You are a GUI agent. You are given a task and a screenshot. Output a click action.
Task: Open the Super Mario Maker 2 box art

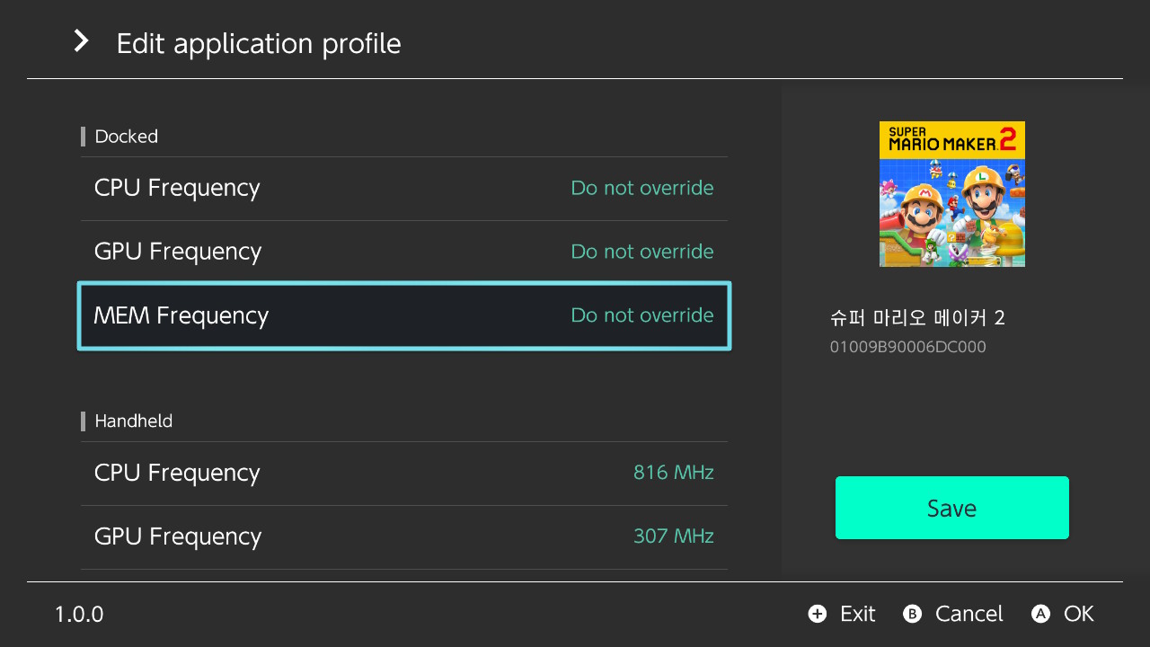coord(951,194)
